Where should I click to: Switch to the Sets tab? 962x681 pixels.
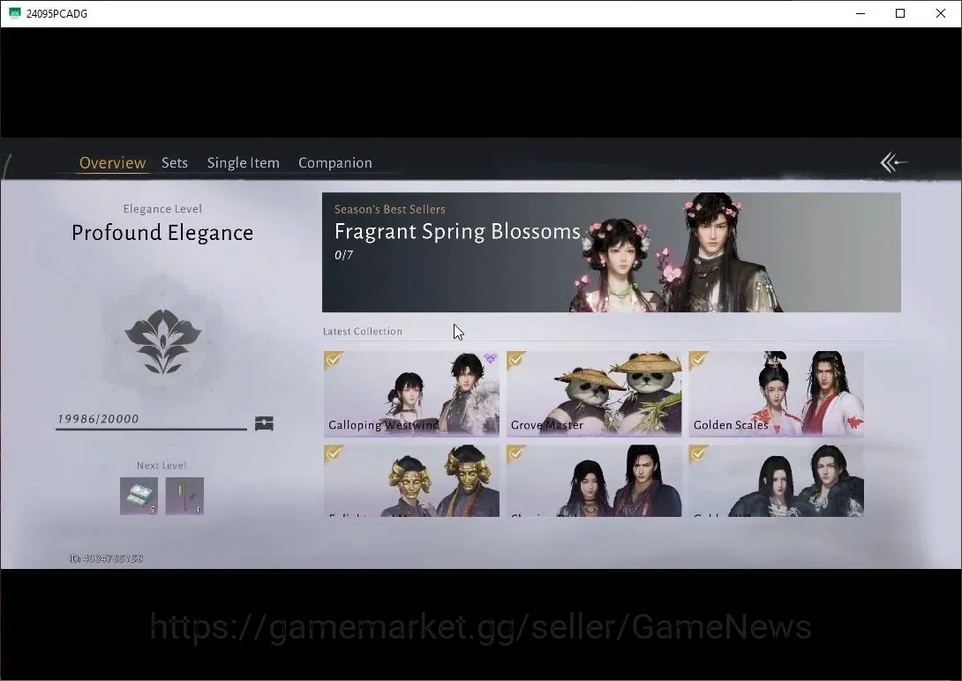click(x=174, y=162)
